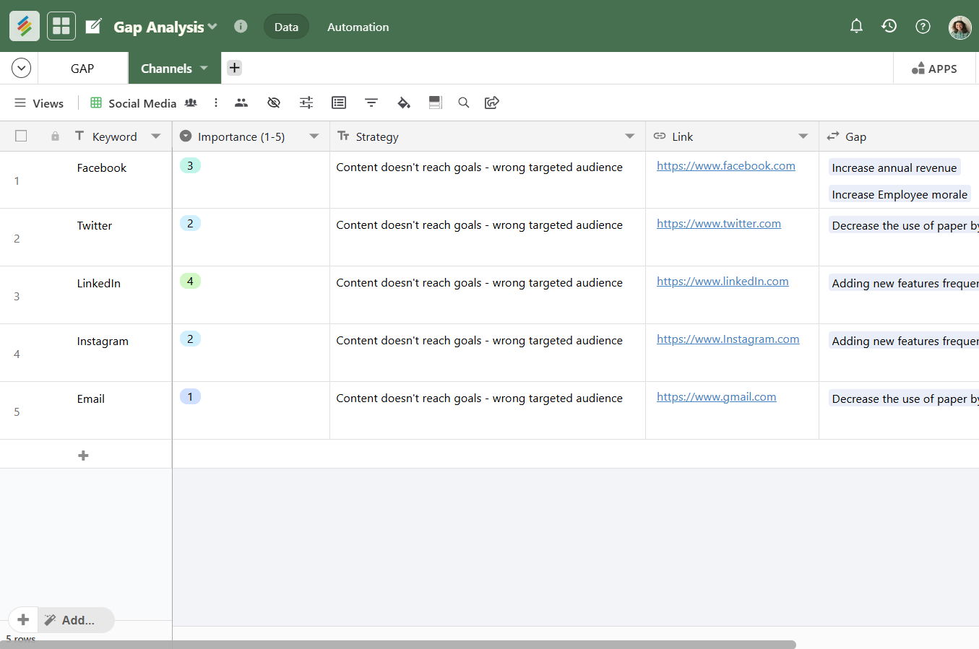Click the Add... magic wand button
This screenshot has height=649, width=979.
pos(76,620)
